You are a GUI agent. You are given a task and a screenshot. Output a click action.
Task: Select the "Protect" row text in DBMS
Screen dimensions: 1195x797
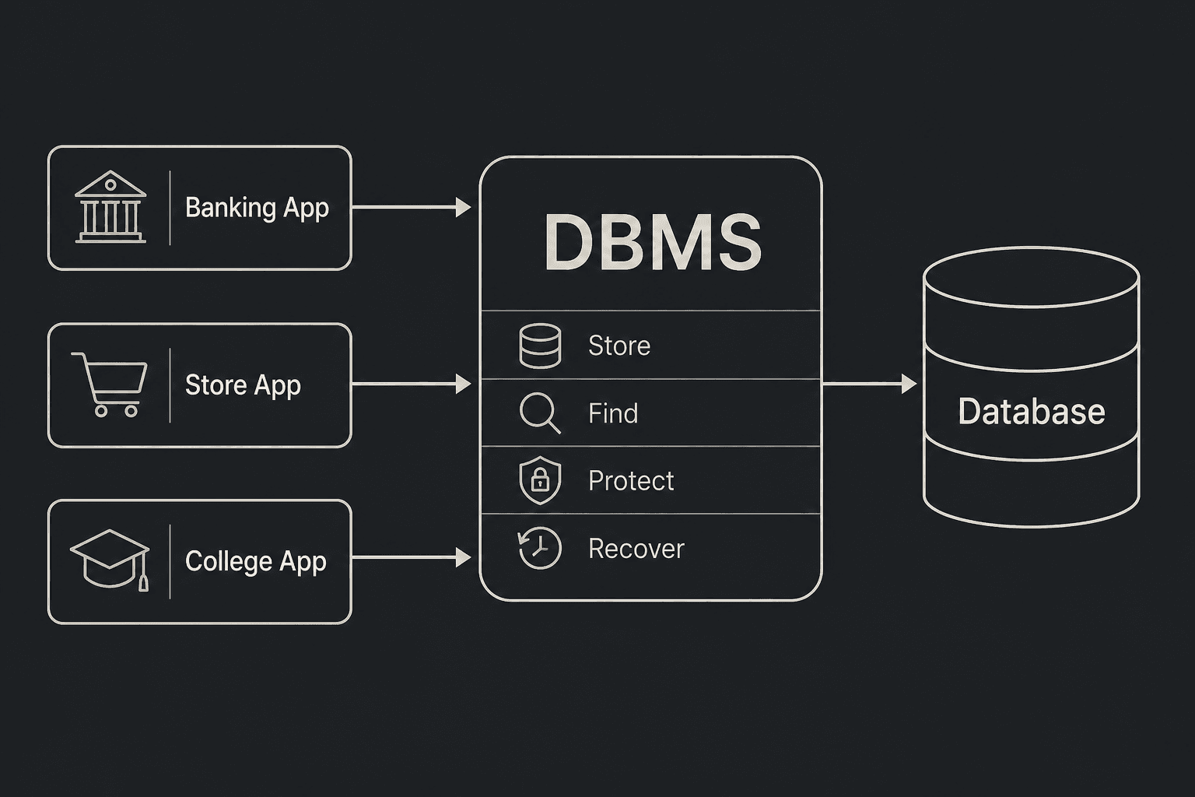click(631, 481)
